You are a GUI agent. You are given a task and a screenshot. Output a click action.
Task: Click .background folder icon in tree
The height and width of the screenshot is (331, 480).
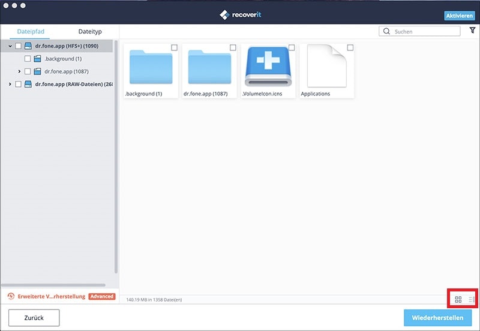point(37,58)
